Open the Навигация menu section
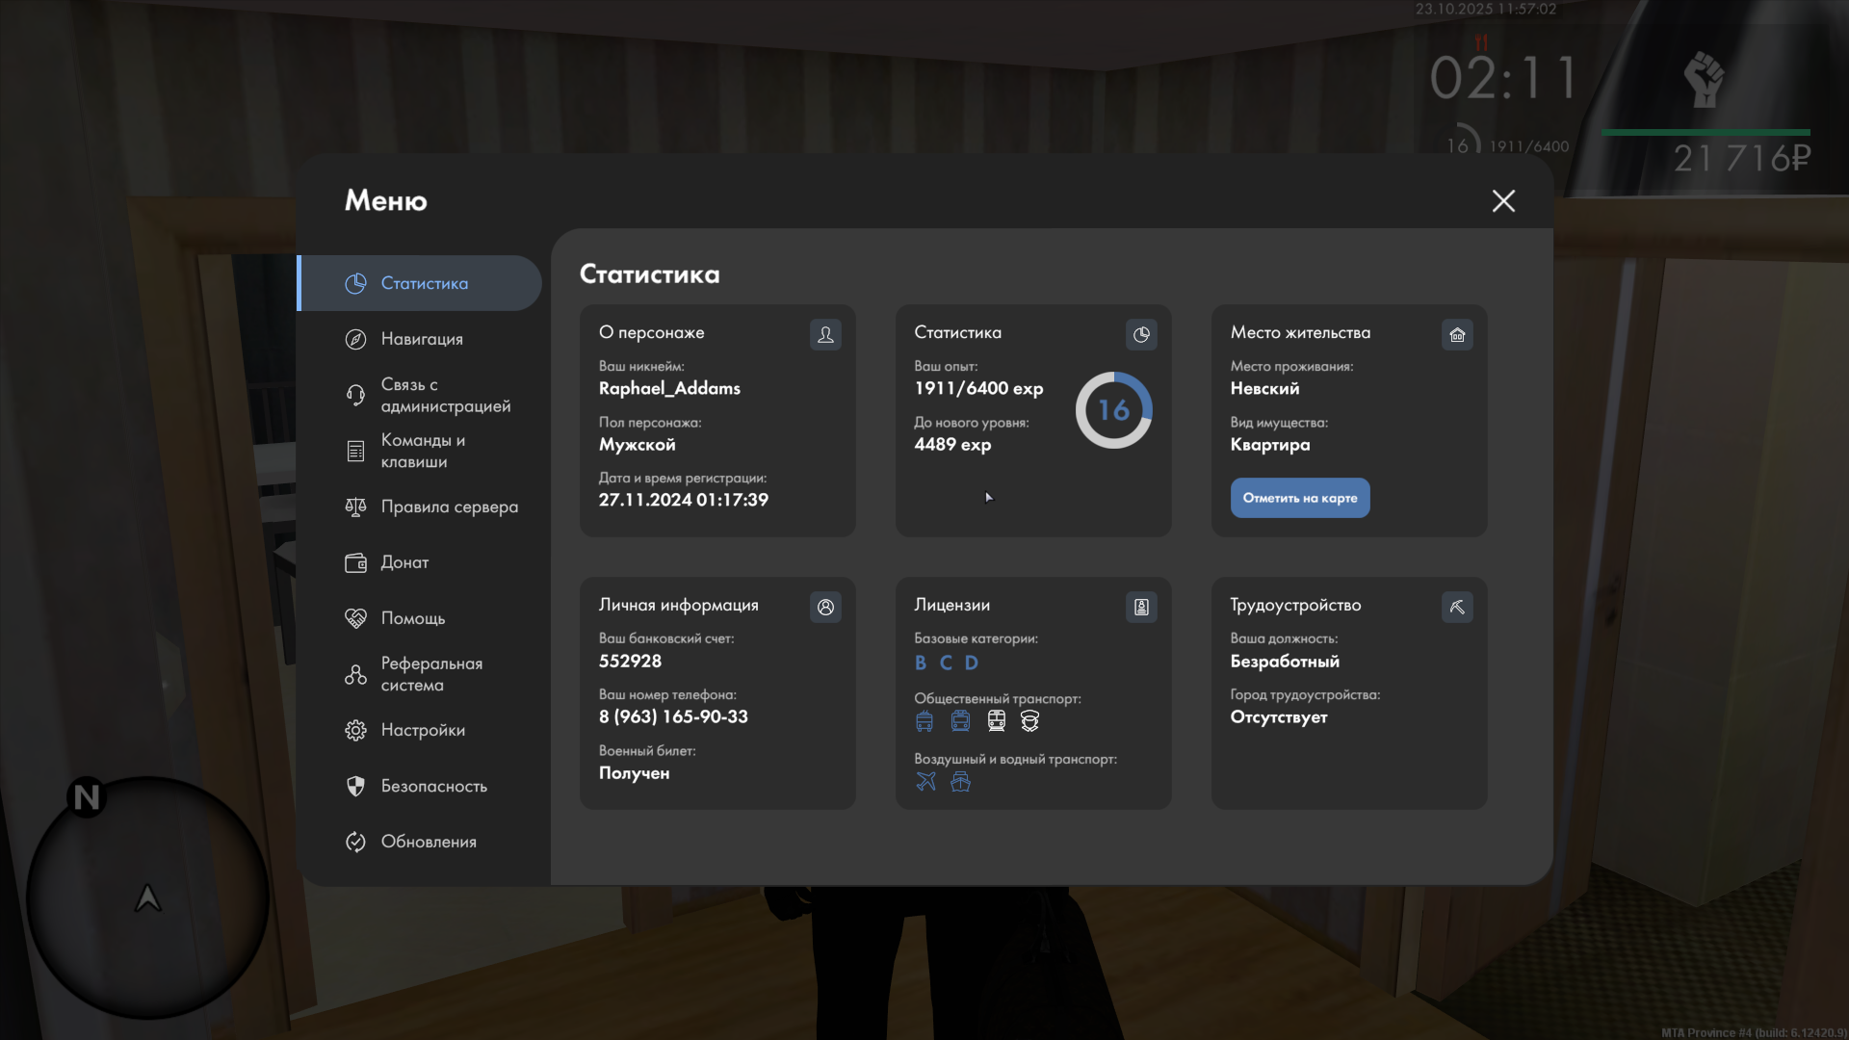 421,339
